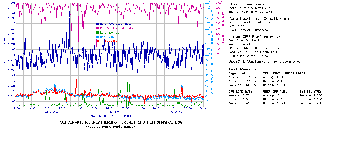The height and width of the screenshot is (143, 339).
Task: Click the SYS CPU AVE results header
Action: 311,92
